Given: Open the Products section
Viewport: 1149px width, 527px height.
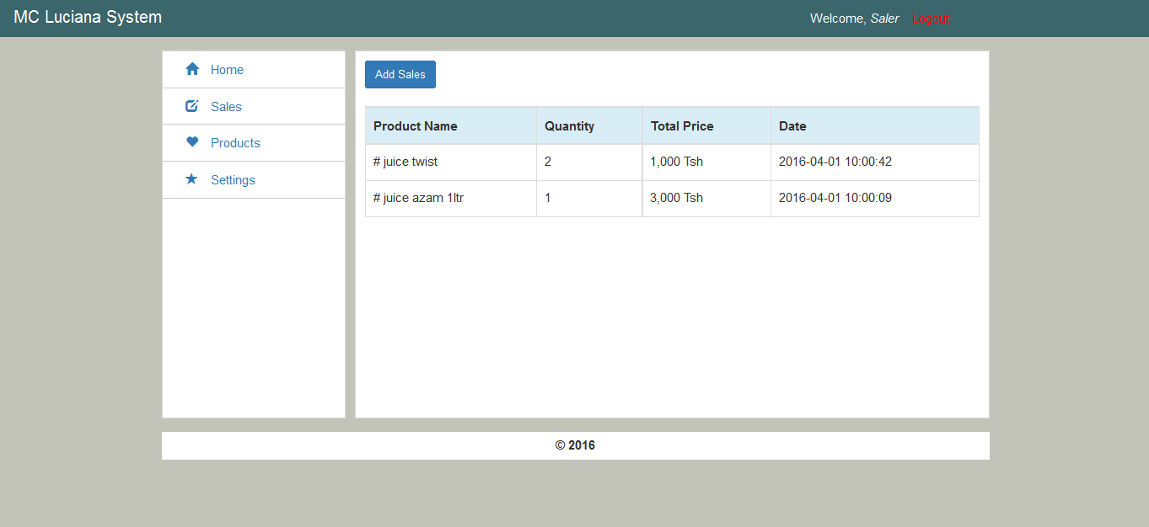Looking at the screenshot, I should (235, 142).
